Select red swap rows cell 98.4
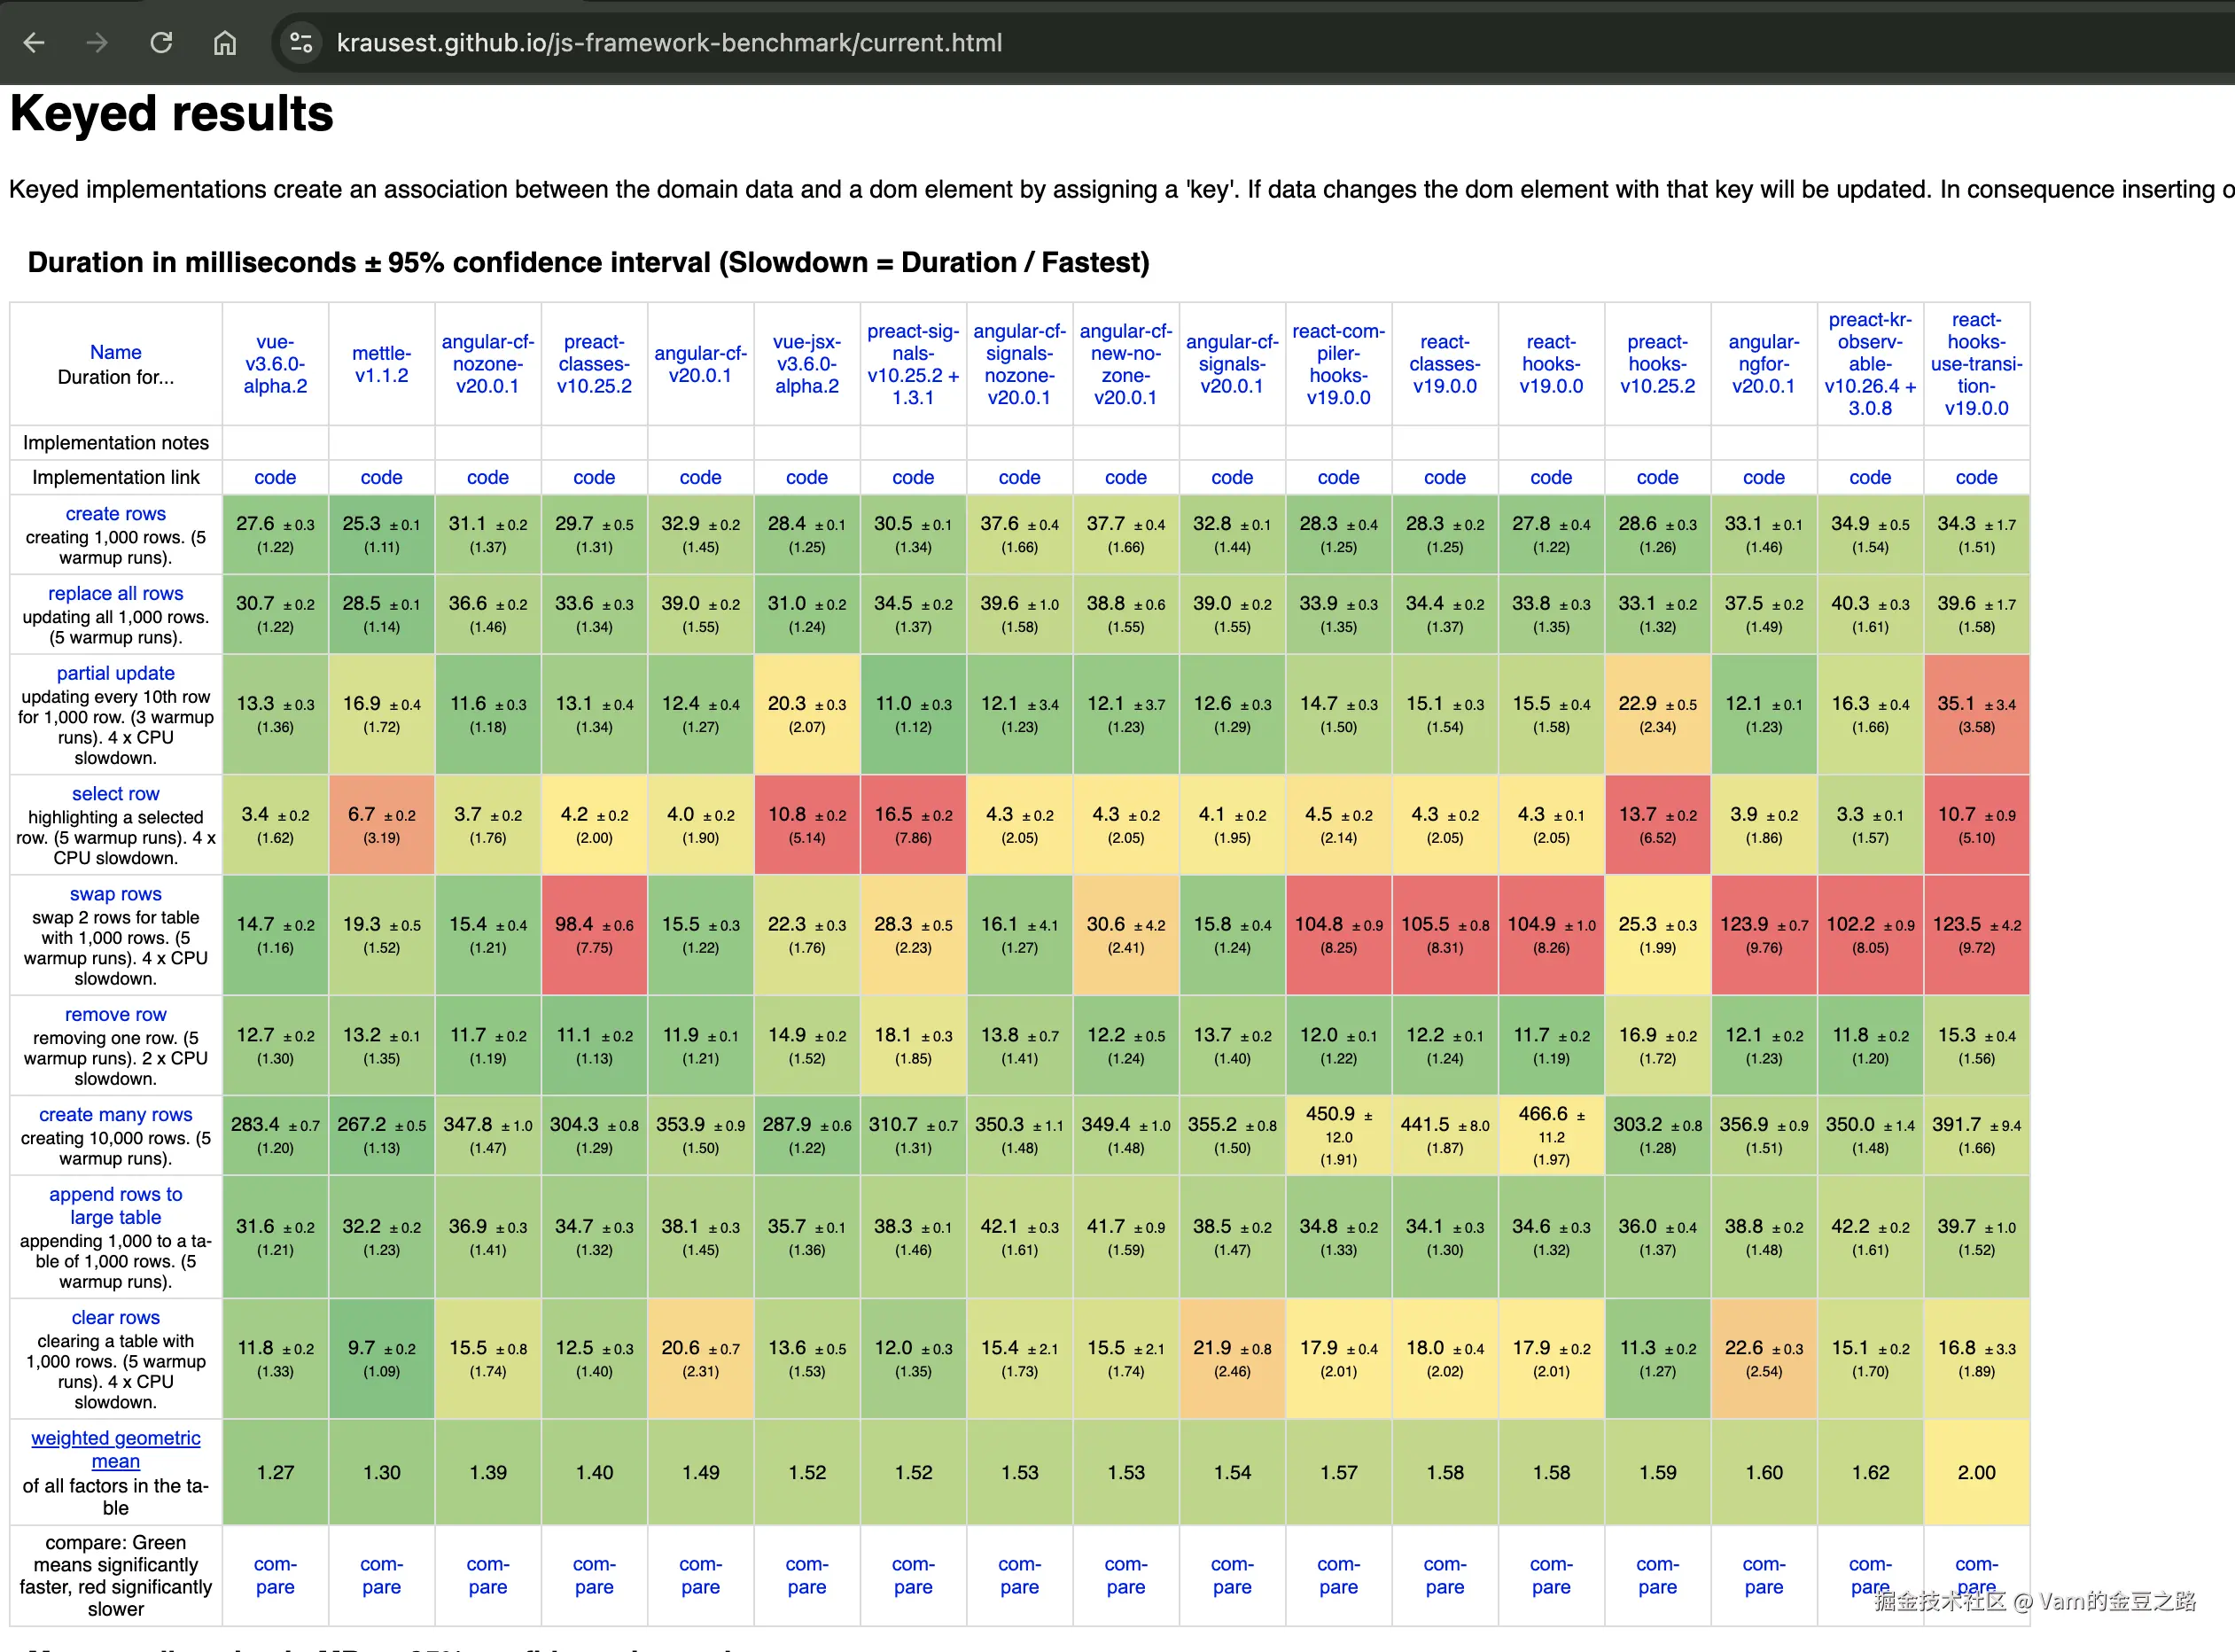Image resolution: width=2235 pixels, height=1652 pixels. (x=594, y=934)
